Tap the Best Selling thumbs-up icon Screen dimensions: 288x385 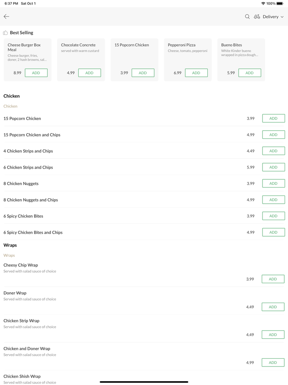point(5,33)
